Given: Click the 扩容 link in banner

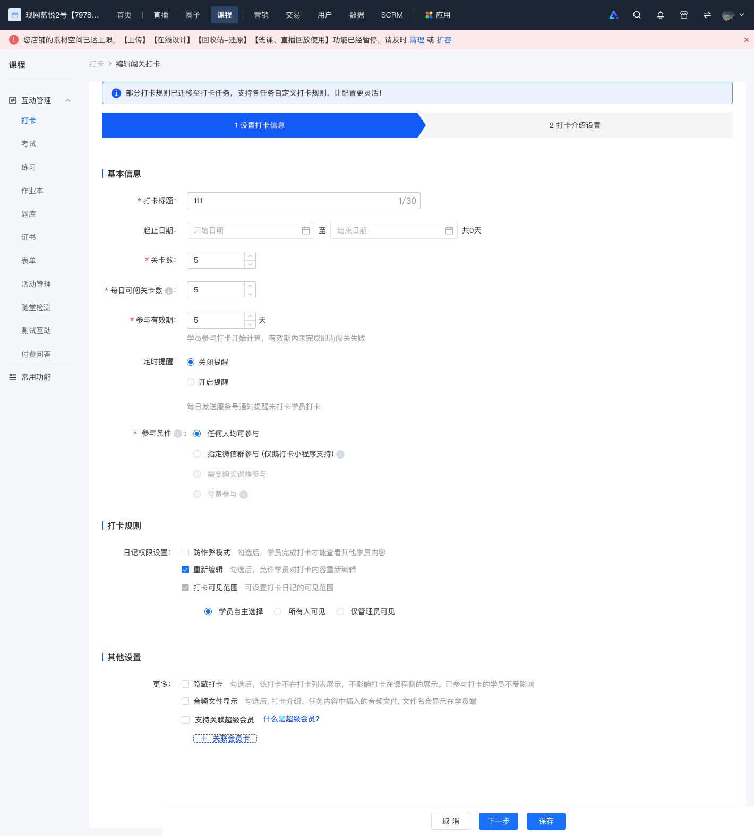Looking at the screenshot, I should click(444, 40).
